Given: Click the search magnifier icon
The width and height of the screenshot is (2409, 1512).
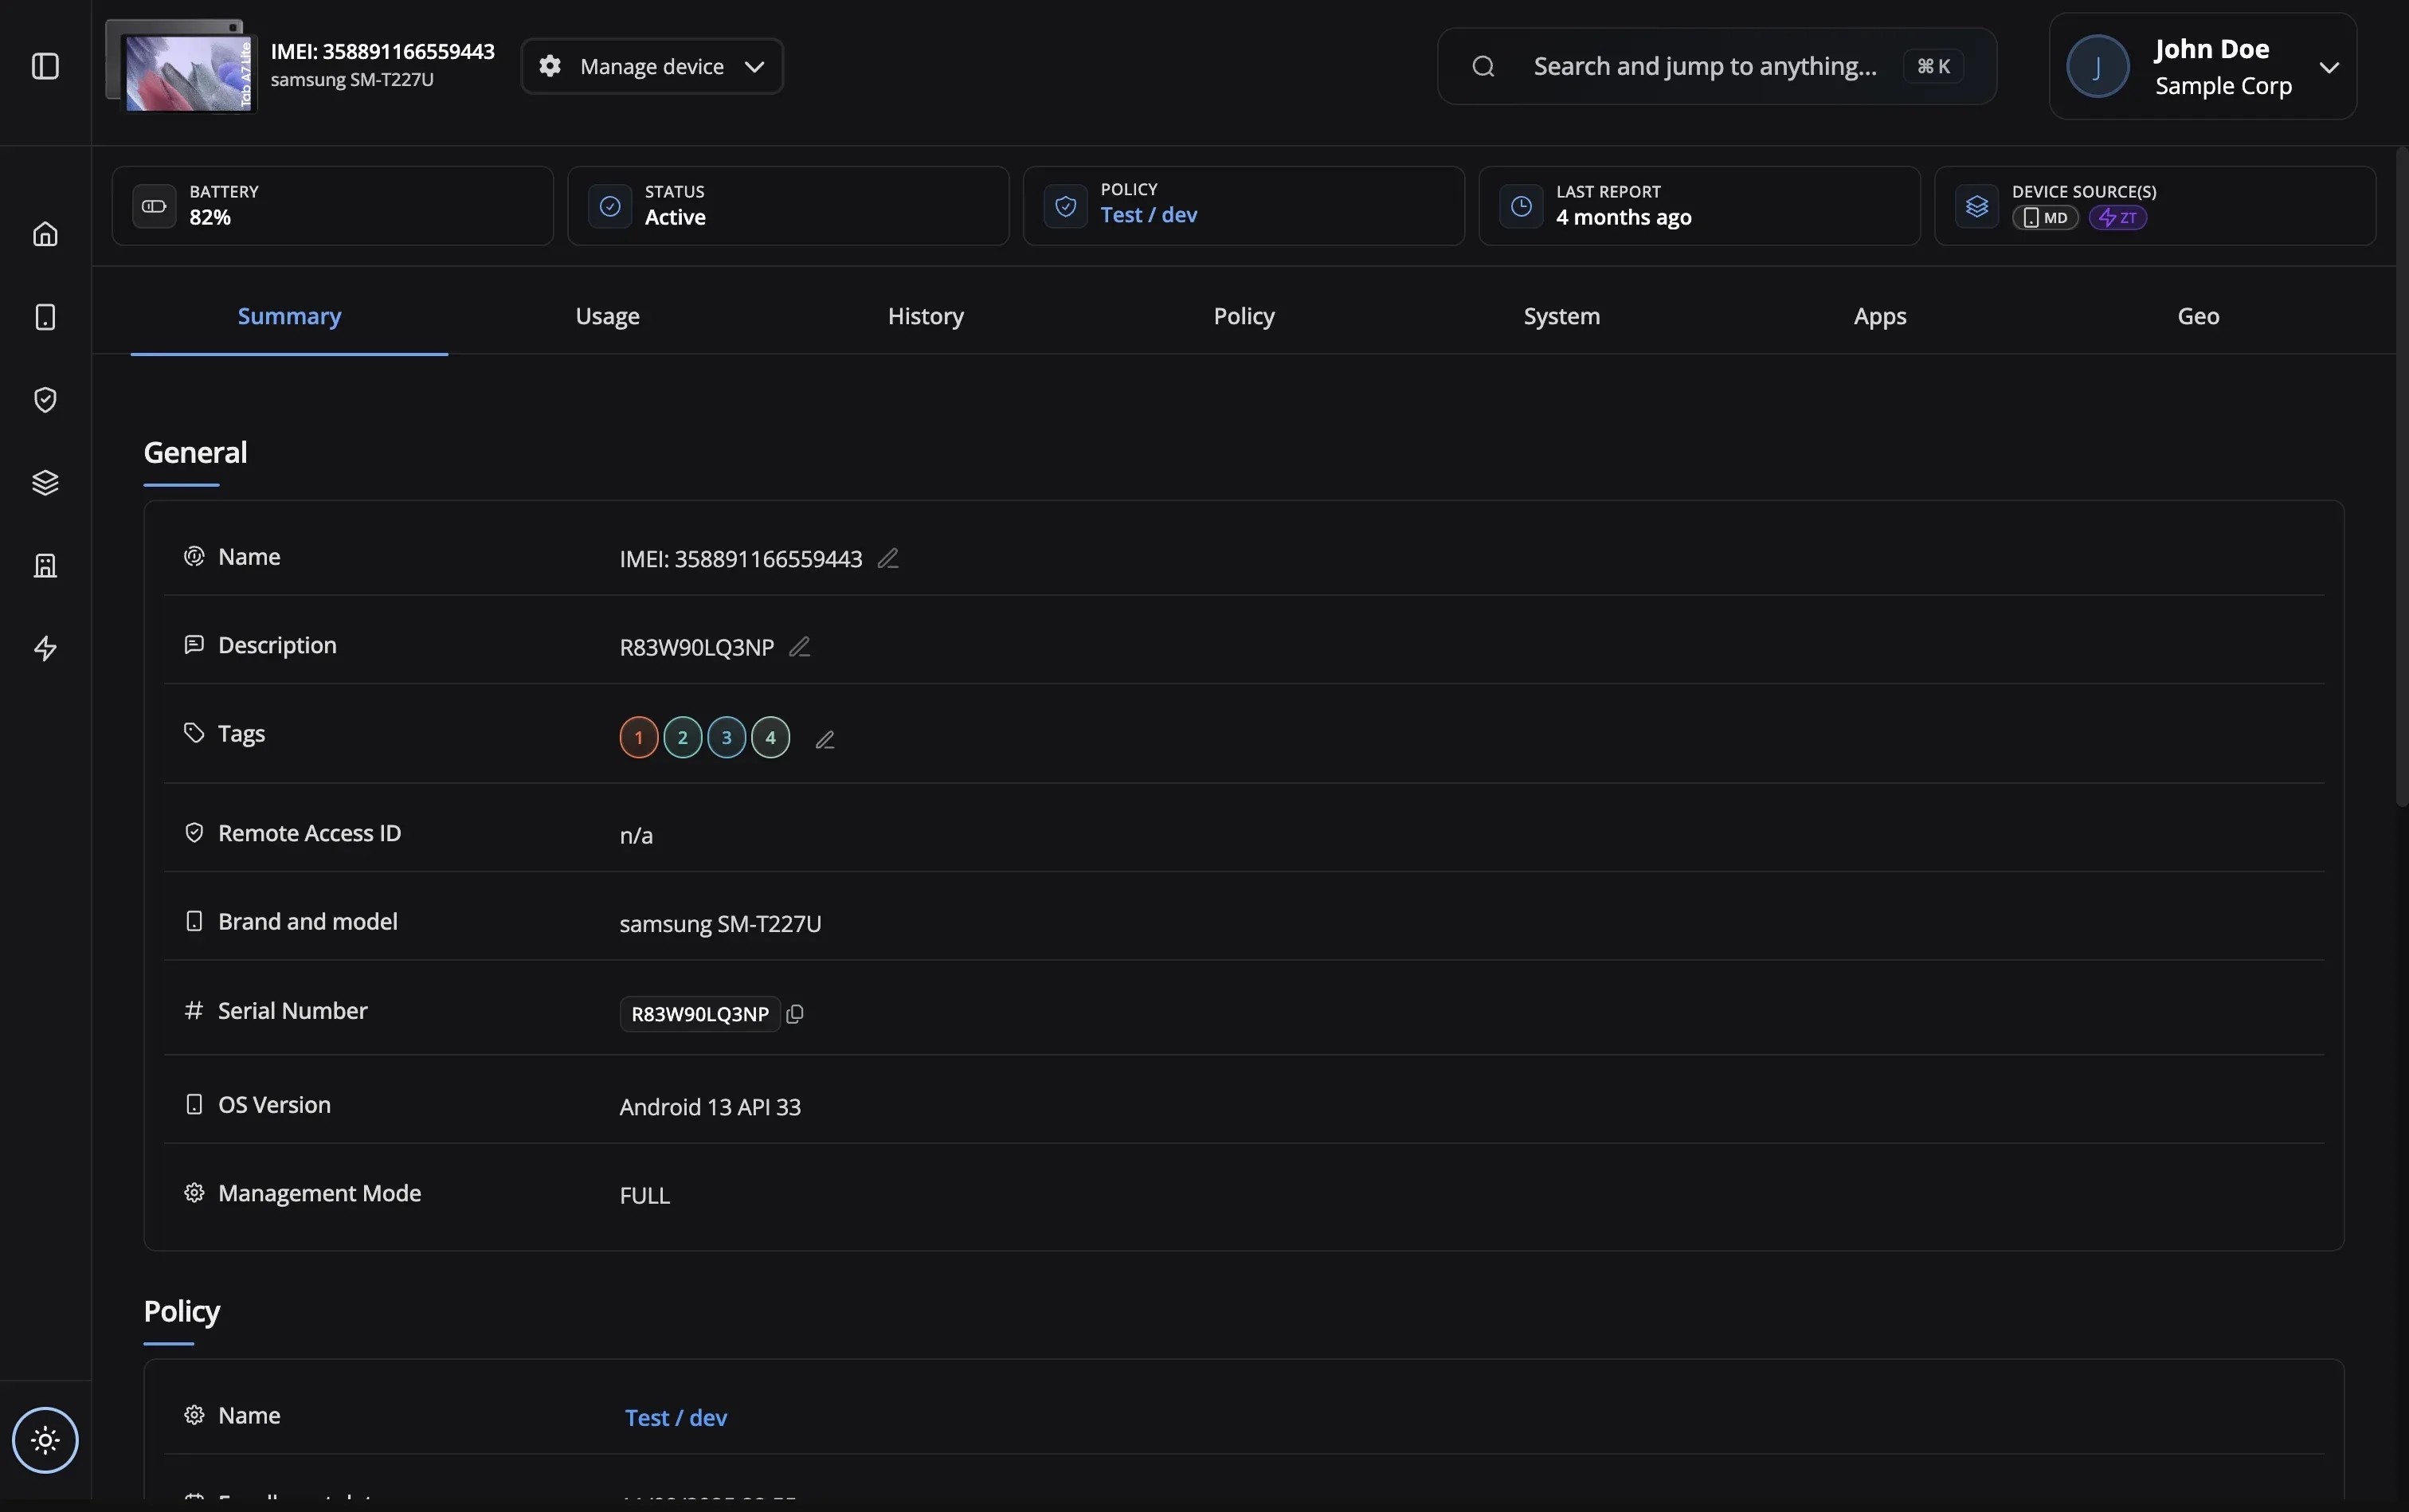Looking at the screenshot, I should point(1483,66).
